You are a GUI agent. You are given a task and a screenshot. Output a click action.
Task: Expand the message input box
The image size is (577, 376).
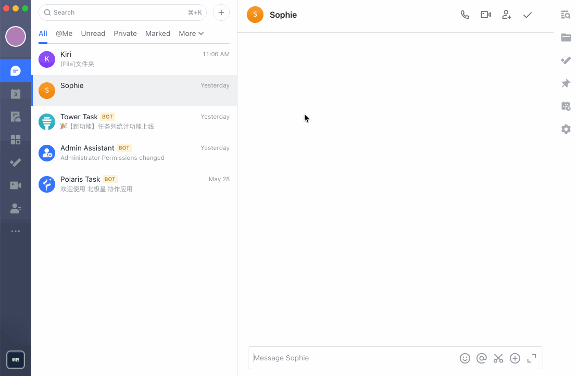click(532, 358)
